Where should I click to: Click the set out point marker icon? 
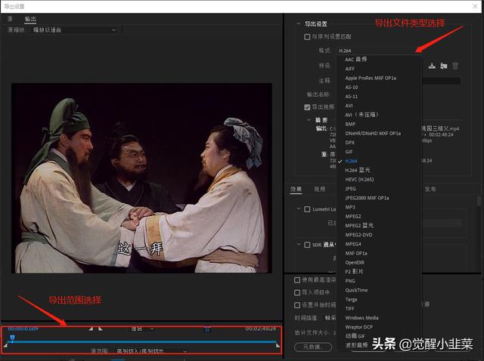click(x=101, y=329)
